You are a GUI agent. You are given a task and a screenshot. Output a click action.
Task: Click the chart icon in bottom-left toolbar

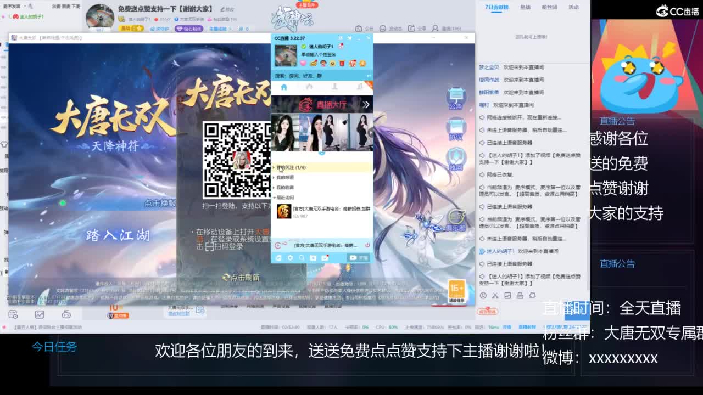tap(40, 314)
